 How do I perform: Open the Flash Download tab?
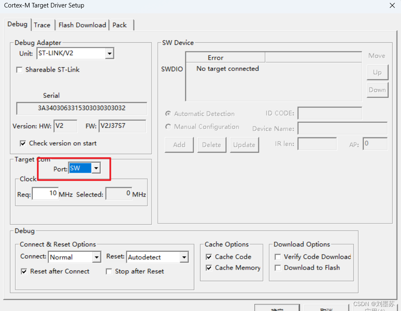[82, 25]
